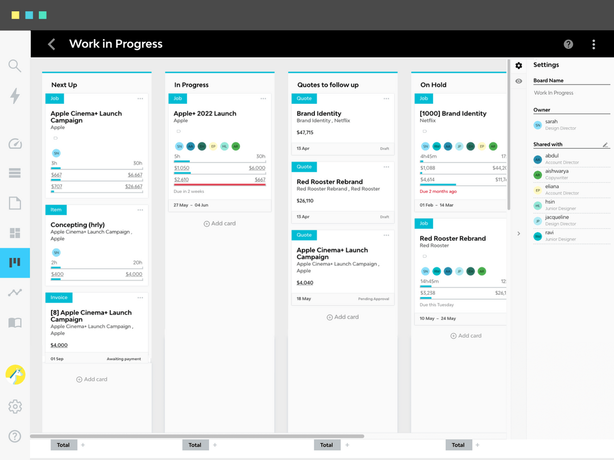Toggle the eye visibility icon in Settings panel
The width and height of the screenshot is (614, 460).
click(x=518, y=81)
